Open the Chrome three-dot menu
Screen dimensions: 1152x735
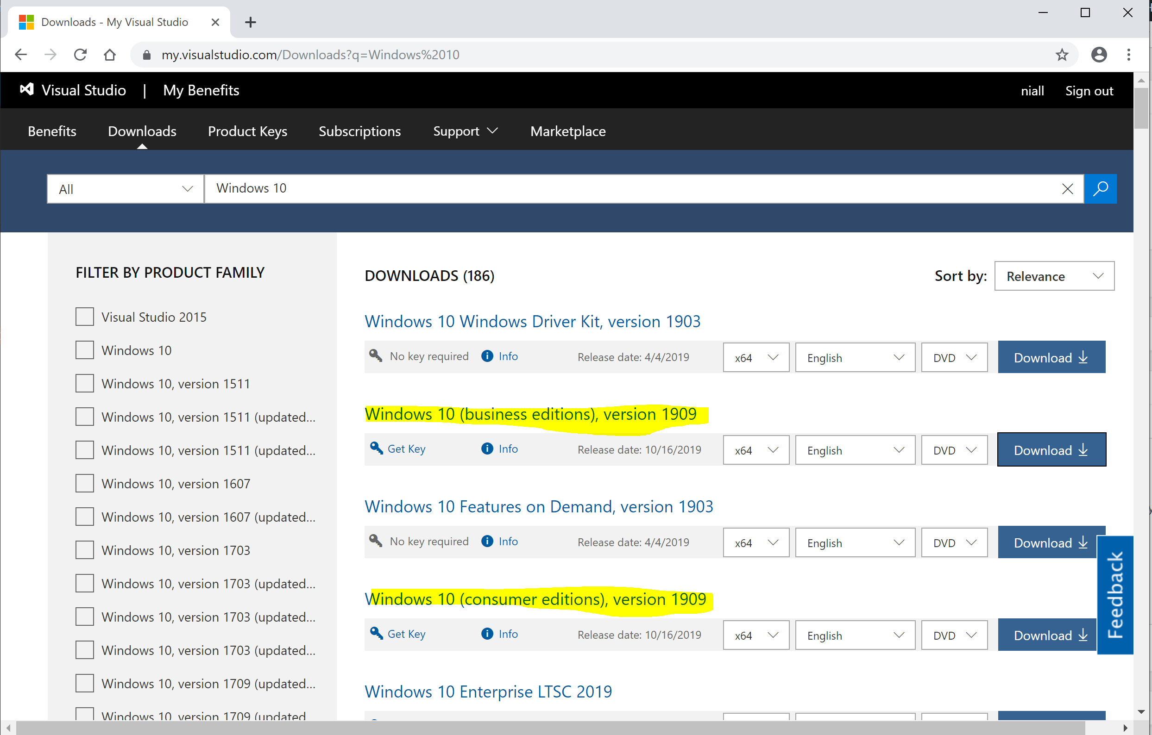pos(1128,55)
